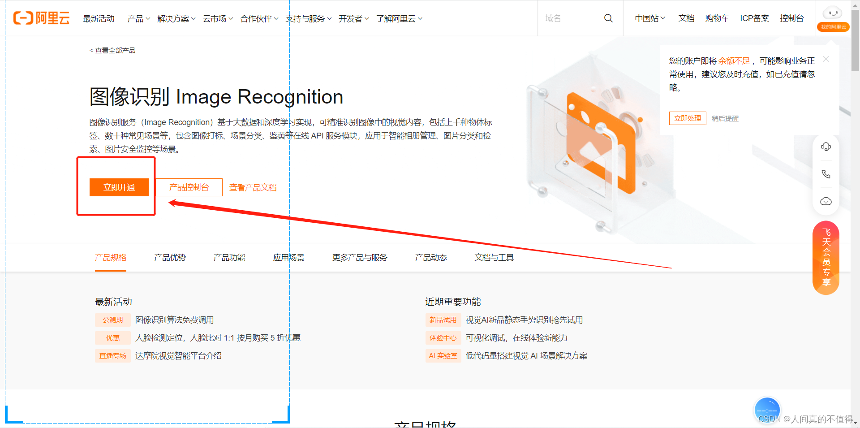860x428 pixels.
Task: Open the 中国站 region selector
Action: 650,18
